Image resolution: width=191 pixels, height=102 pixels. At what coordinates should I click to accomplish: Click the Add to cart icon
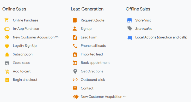[7, 72]
